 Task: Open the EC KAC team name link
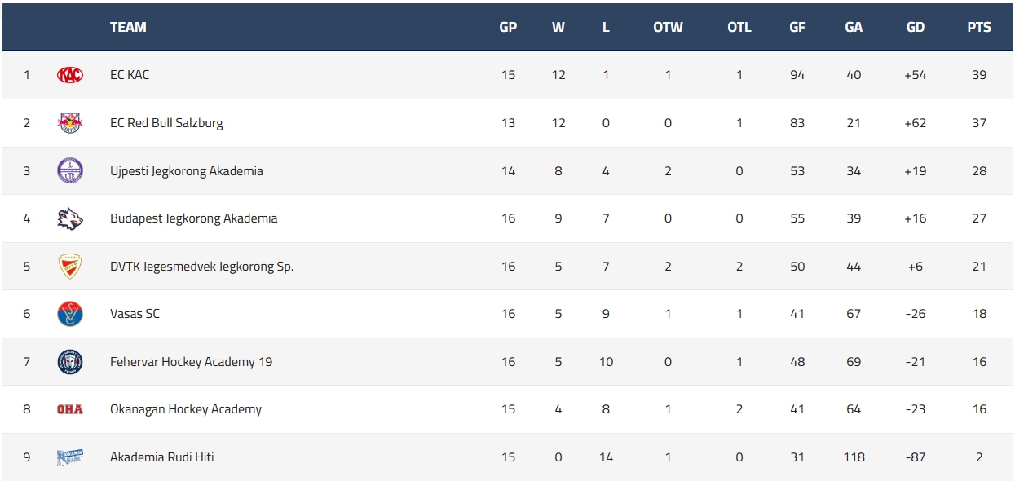click(130, 75)
